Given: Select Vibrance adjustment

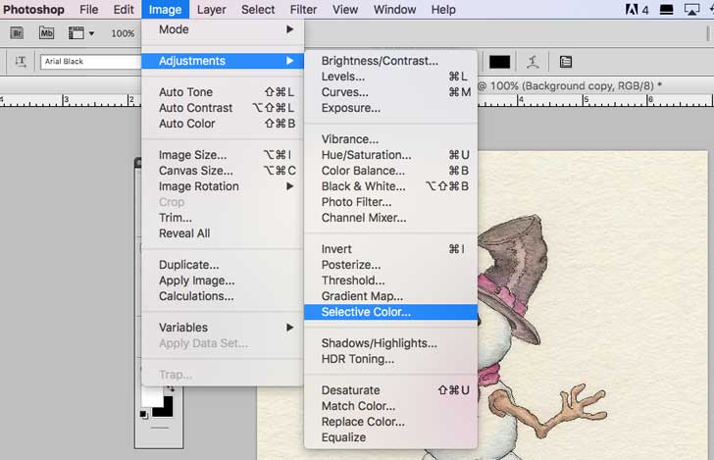Looking at the screenshot, I should coord(390,139).
